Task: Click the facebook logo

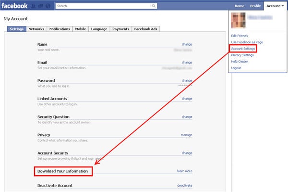Action: [x=14, y=6]
